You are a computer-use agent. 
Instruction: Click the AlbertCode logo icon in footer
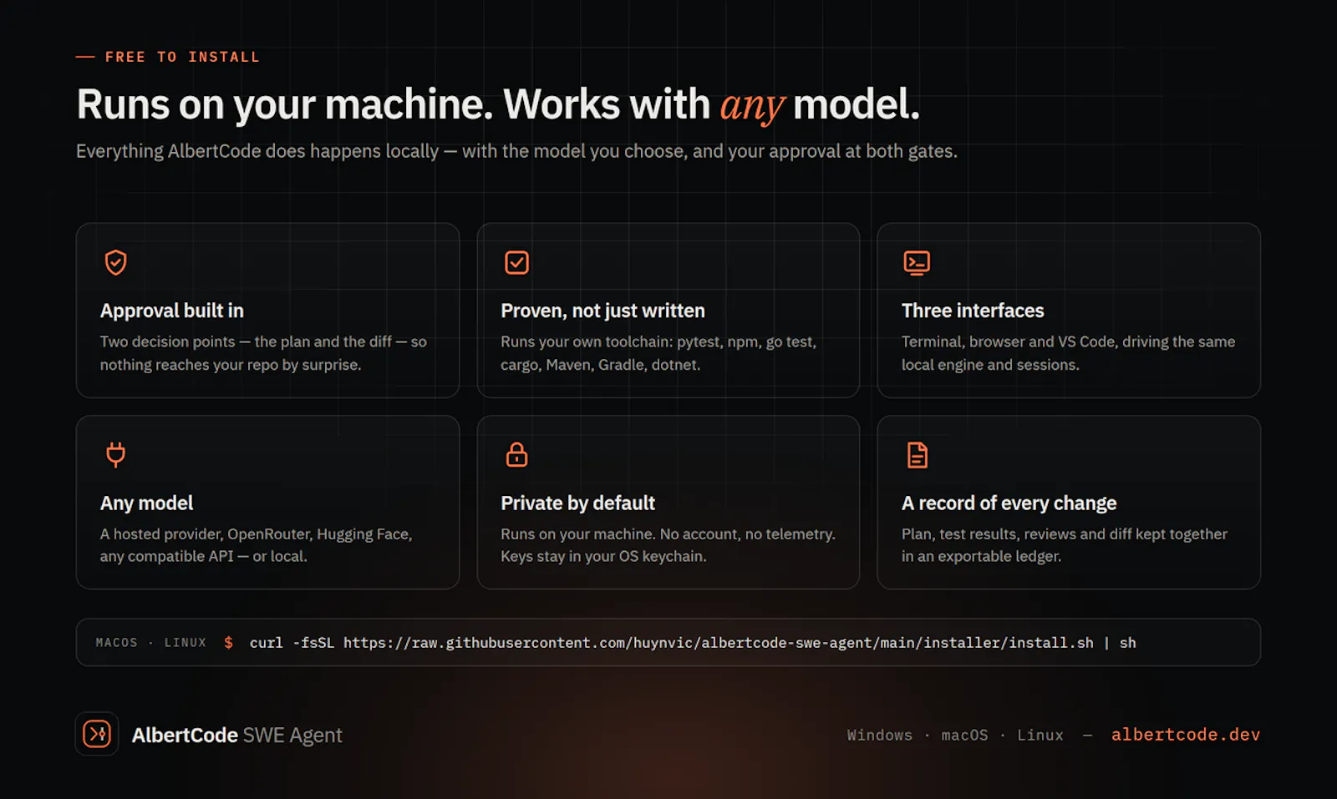97,734
